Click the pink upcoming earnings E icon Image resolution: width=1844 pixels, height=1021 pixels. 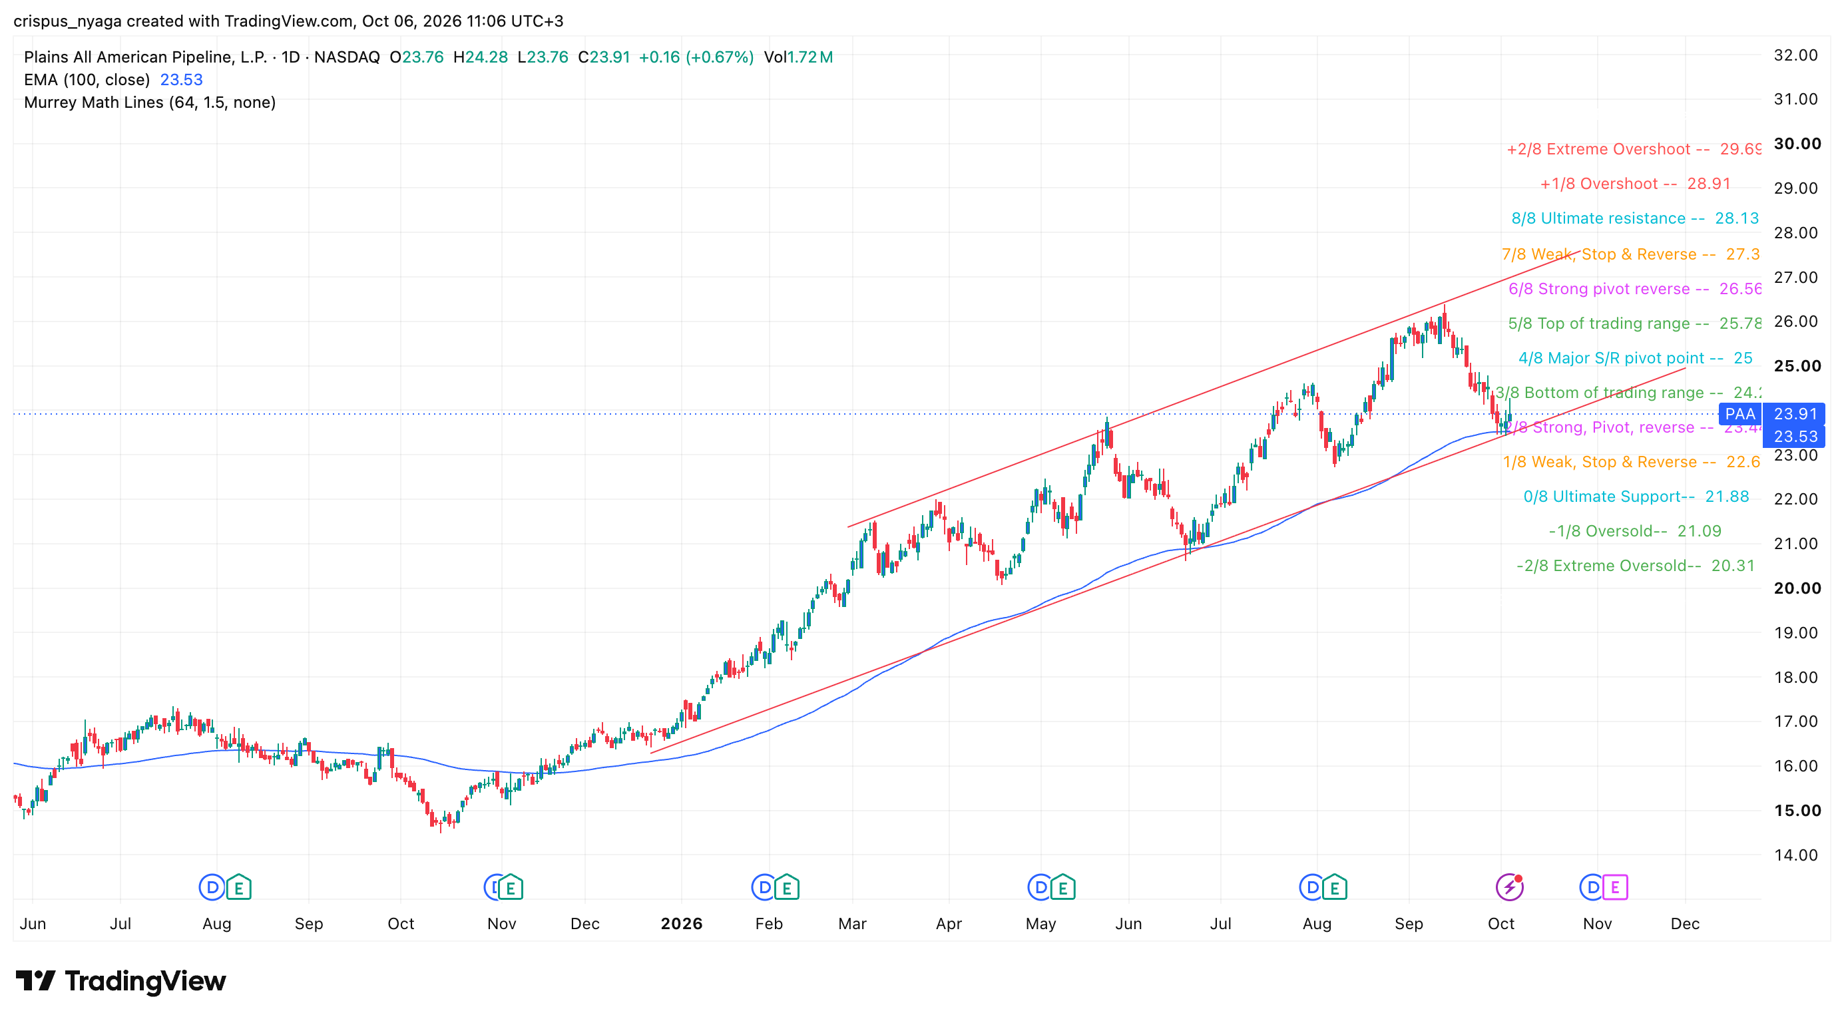pyautogui.click(x=1615, y=888)
